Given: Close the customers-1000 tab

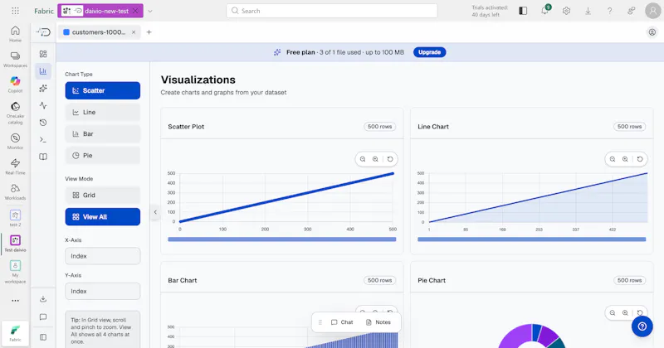Looking at the screenshot, I should tap(134, 32).
